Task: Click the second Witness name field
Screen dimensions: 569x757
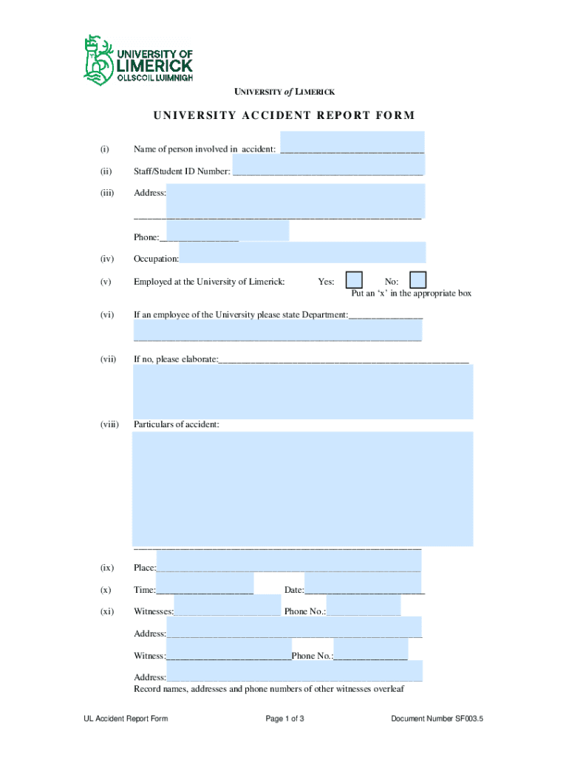Action: coord(228,649)
